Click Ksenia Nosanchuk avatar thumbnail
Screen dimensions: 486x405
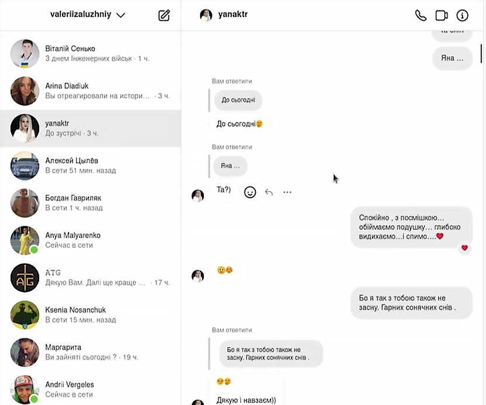pyautogui.click(x=25, y=315)
